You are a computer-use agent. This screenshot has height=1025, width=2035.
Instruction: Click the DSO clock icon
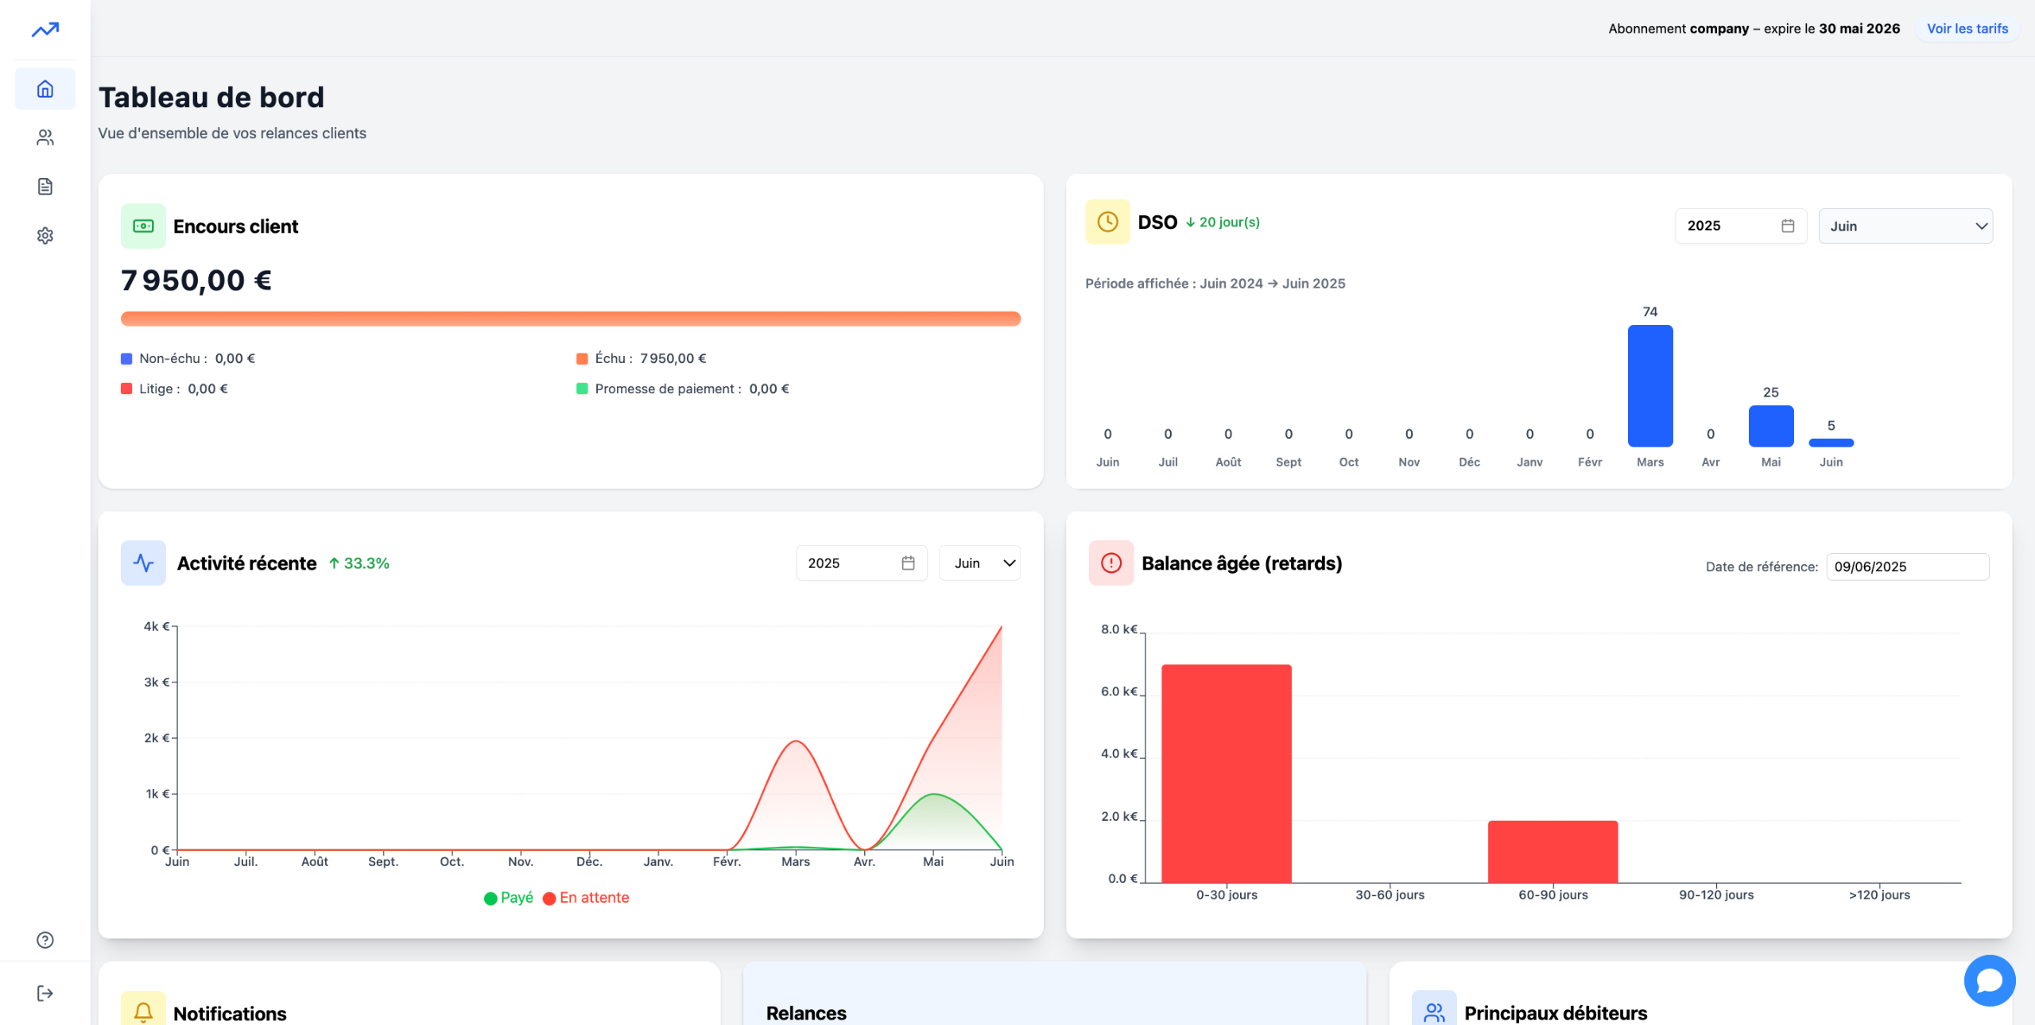coord(1107,222)
